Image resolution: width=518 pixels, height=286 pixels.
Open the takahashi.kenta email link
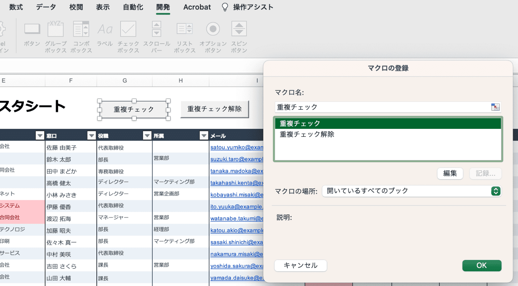pos(237,183)
